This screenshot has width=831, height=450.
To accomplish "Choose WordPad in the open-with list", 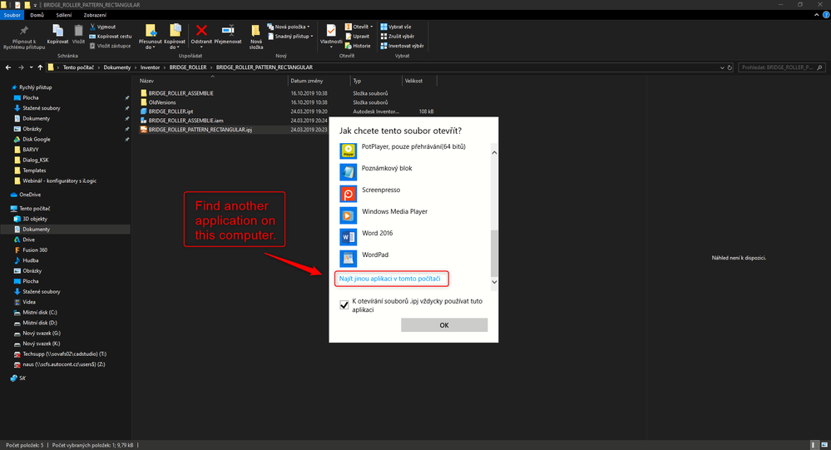I will tap(413, 259).
